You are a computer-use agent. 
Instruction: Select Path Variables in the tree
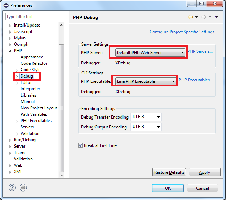(x=34, y=114)
